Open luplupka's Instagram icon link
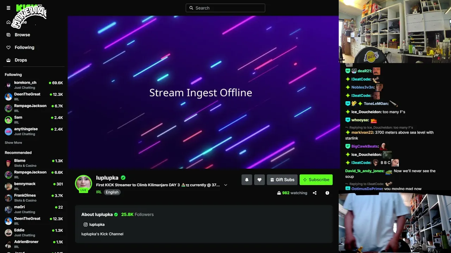 [85, 225]
